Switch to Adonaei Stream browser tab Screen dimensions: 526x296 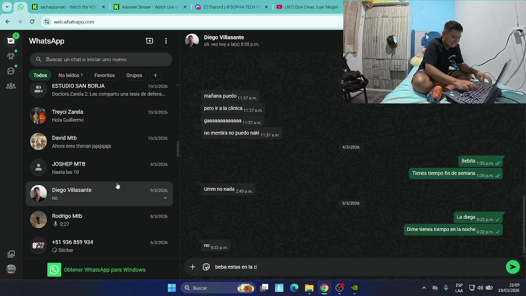coord(150,7)
